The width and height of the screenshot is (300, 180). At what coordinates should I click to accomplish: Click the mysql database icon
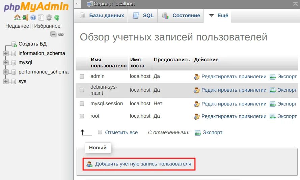tap(13, 63)
